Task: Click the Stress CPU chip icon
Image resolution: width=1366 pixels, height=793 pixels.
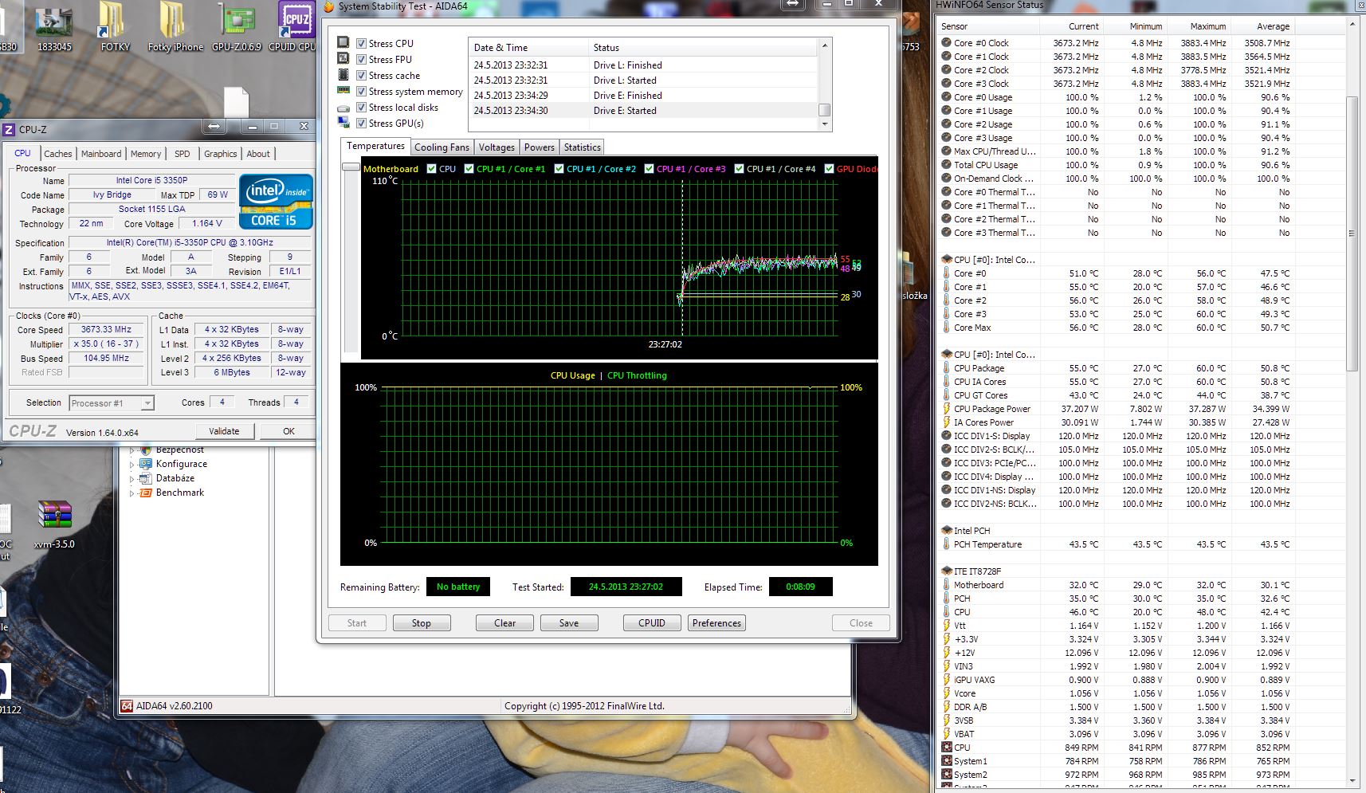Action: pyautogui.click(x=343, y=43)
